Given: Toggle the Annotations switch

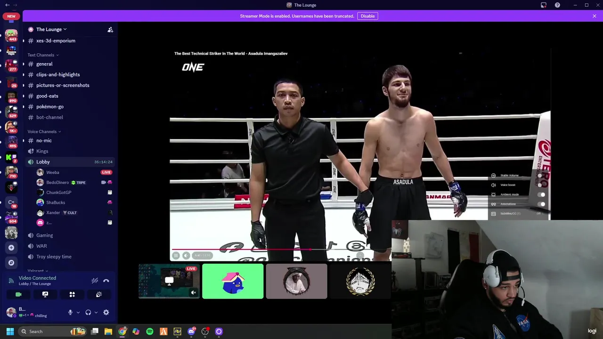Looking at the screenshot, I should point(541,204).
